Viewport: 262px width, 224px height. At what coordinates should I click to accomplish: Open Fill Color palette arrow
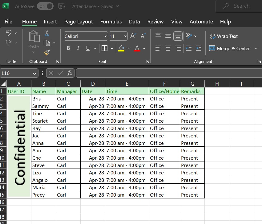(x=128, y=48)
